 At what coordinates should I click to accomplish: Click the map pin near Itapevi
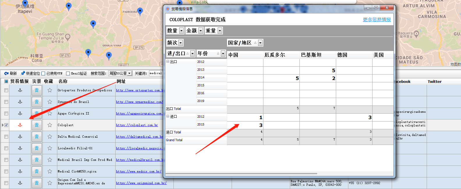tap(25, 3)
